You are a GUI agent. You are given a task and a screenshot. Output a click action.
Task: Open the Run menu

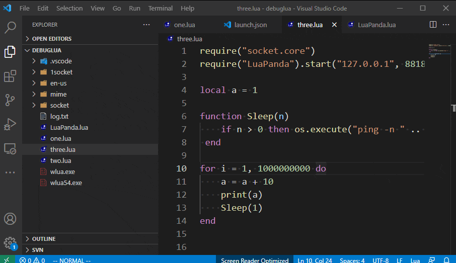[x=135, y=8]
